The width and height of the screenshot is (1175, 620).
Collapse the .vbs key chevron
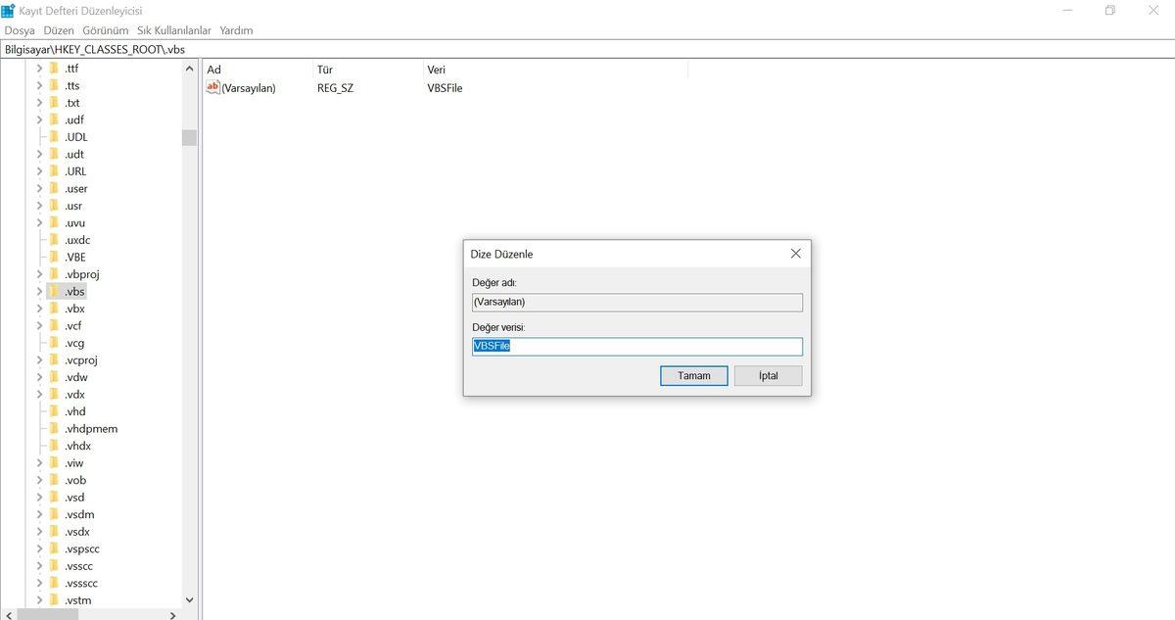click(39, 291)
